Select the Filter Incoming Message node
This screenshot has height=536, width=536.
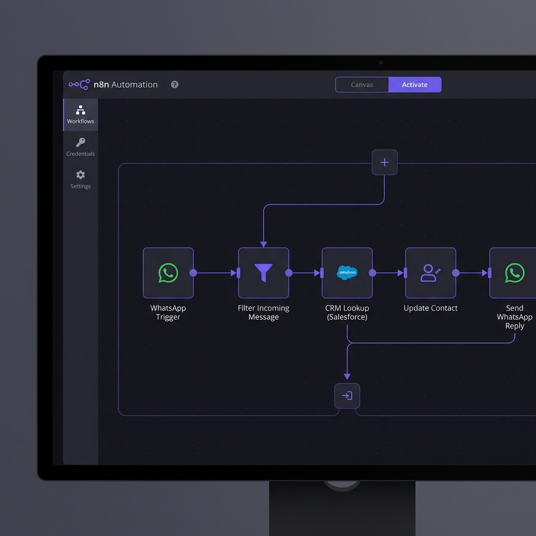[263, 273]
